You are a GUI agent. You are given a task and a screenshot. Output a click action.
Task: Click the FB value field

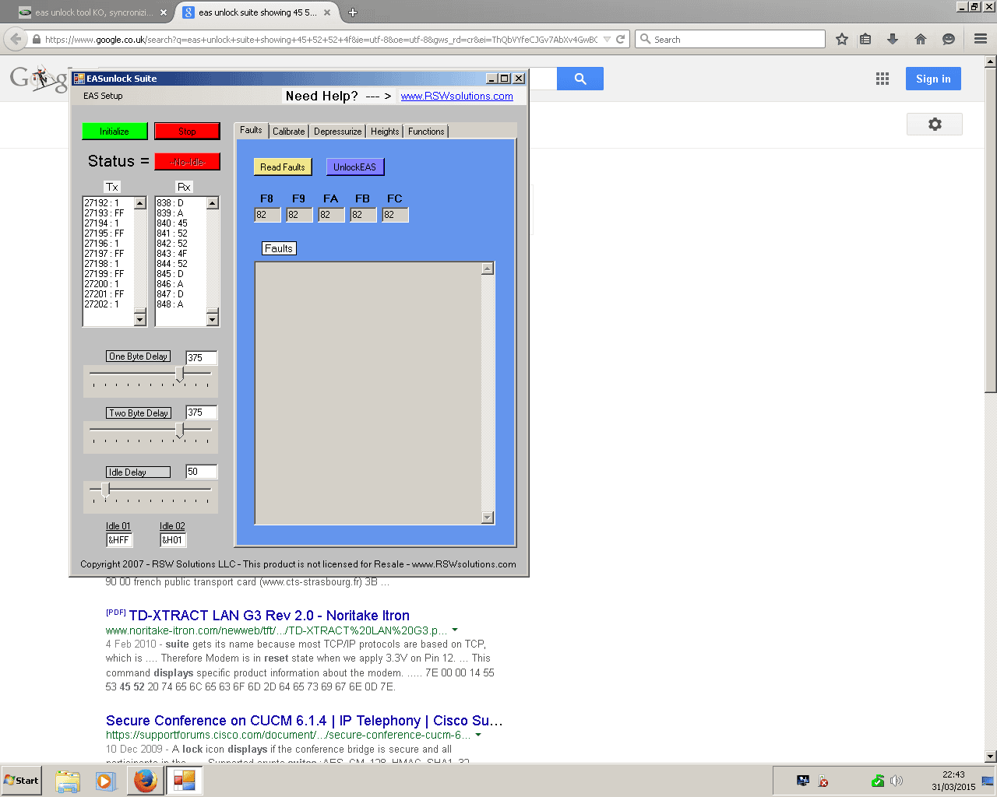click(363, 215)
